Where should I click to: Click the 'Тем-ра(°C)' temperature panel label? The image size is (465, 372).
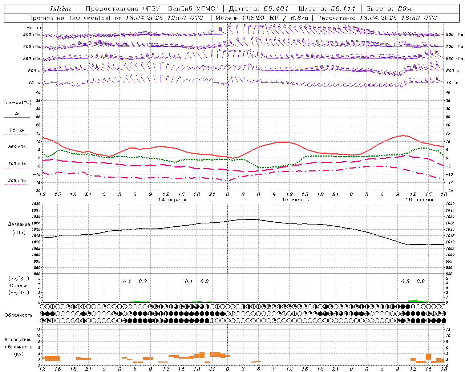(17, 103)
